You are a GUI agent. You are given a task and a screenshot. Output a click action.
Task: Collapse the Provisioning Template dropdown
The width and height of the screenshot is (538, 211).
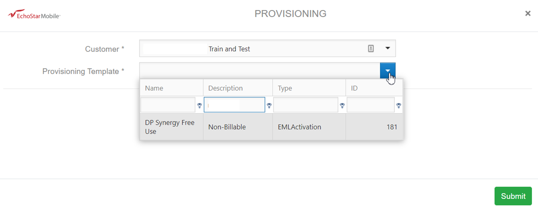[x=387, y=71]
